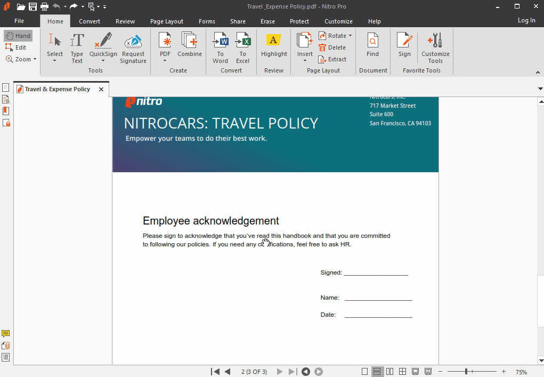Open the Bookmarks panel icon in left sidebar
This screenshot has width=544, height=377.
tap(6, 111)
